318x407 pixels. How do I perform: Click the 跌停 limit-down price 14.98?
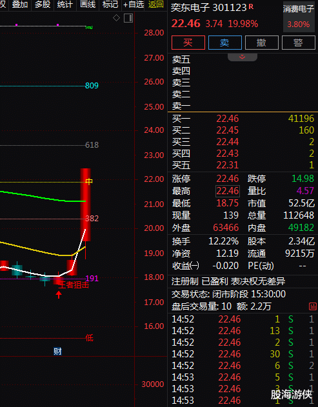(303, 179)
